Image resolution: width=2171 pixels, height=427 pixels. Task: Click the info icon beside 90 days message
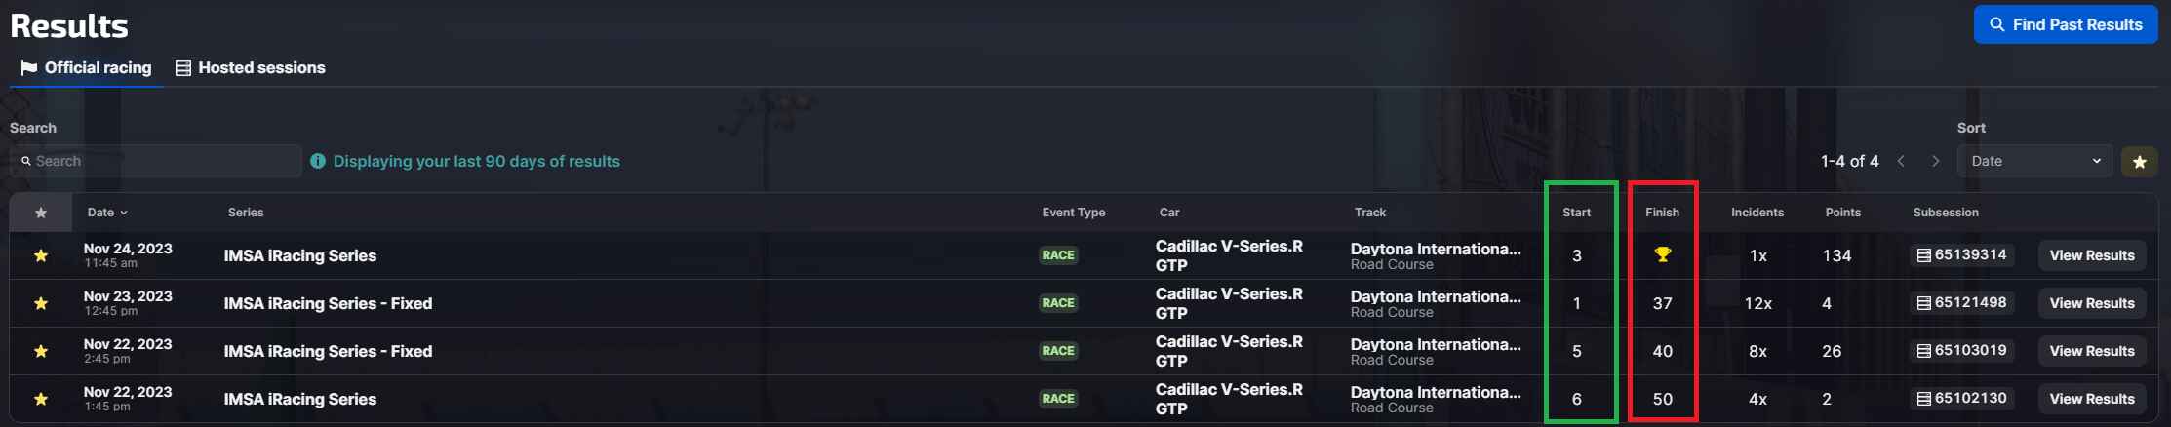point(318,161)
